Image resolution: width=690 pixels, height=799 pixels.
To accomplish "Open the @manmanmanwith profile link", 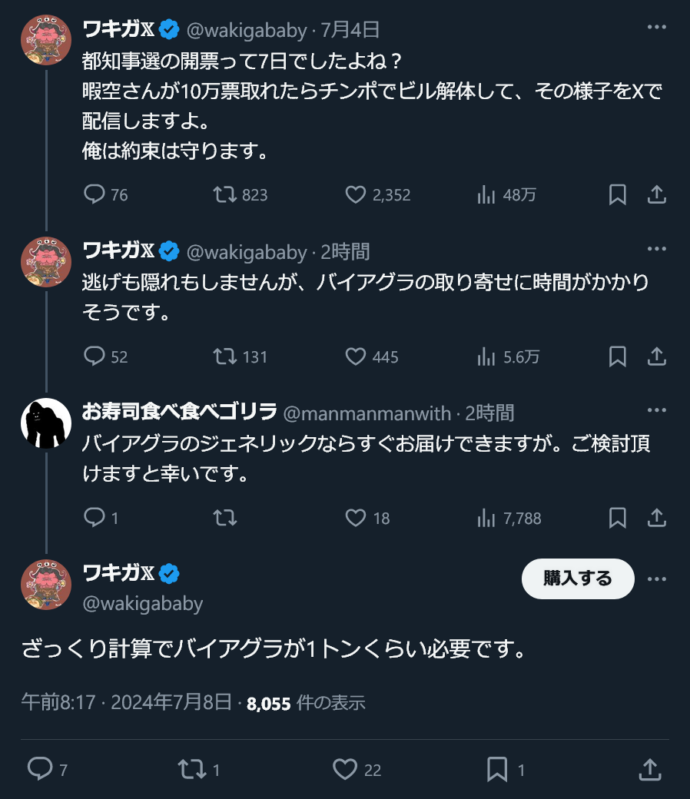I will pyautogui.click(x=367, y=413).
